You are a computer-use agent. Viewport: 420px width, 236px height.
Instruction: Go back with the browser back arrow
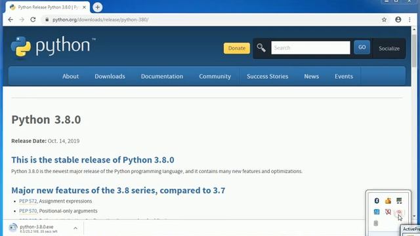tap(10, 20)
